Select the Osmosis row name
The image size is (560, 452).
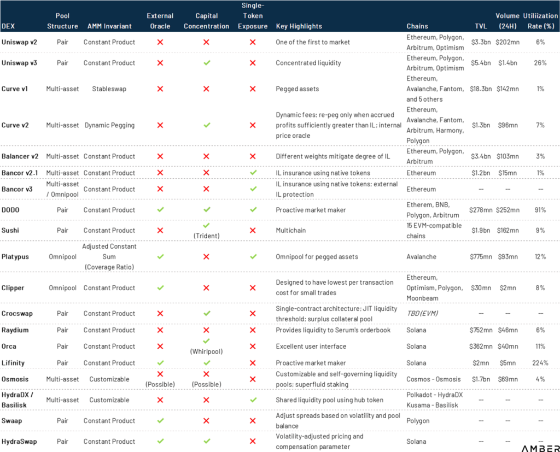pos(15,379)
